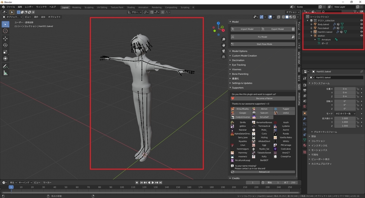Hide Body.baked with its eye icon

click(362, 24)
